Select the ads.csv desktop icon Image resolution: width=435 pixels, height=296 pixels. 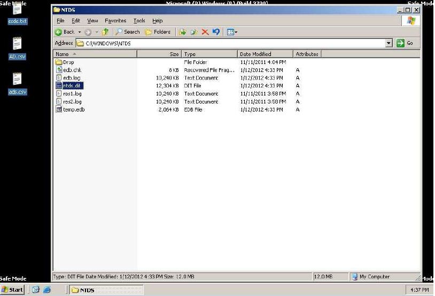coord(18,84)
